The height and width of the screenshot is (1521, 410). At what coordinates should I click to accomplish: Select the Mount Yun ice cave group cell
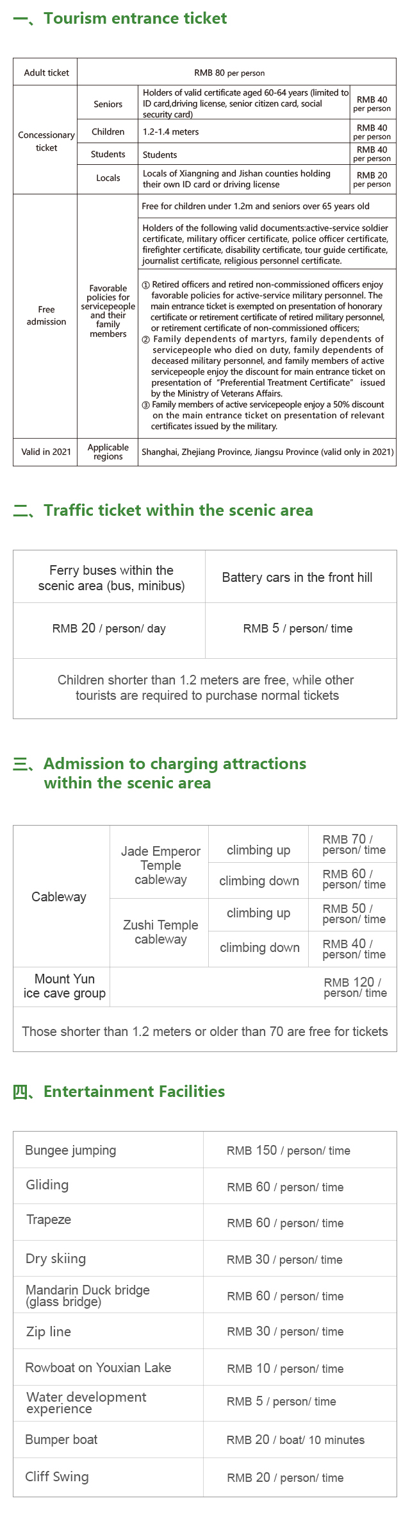click(64, 986)
